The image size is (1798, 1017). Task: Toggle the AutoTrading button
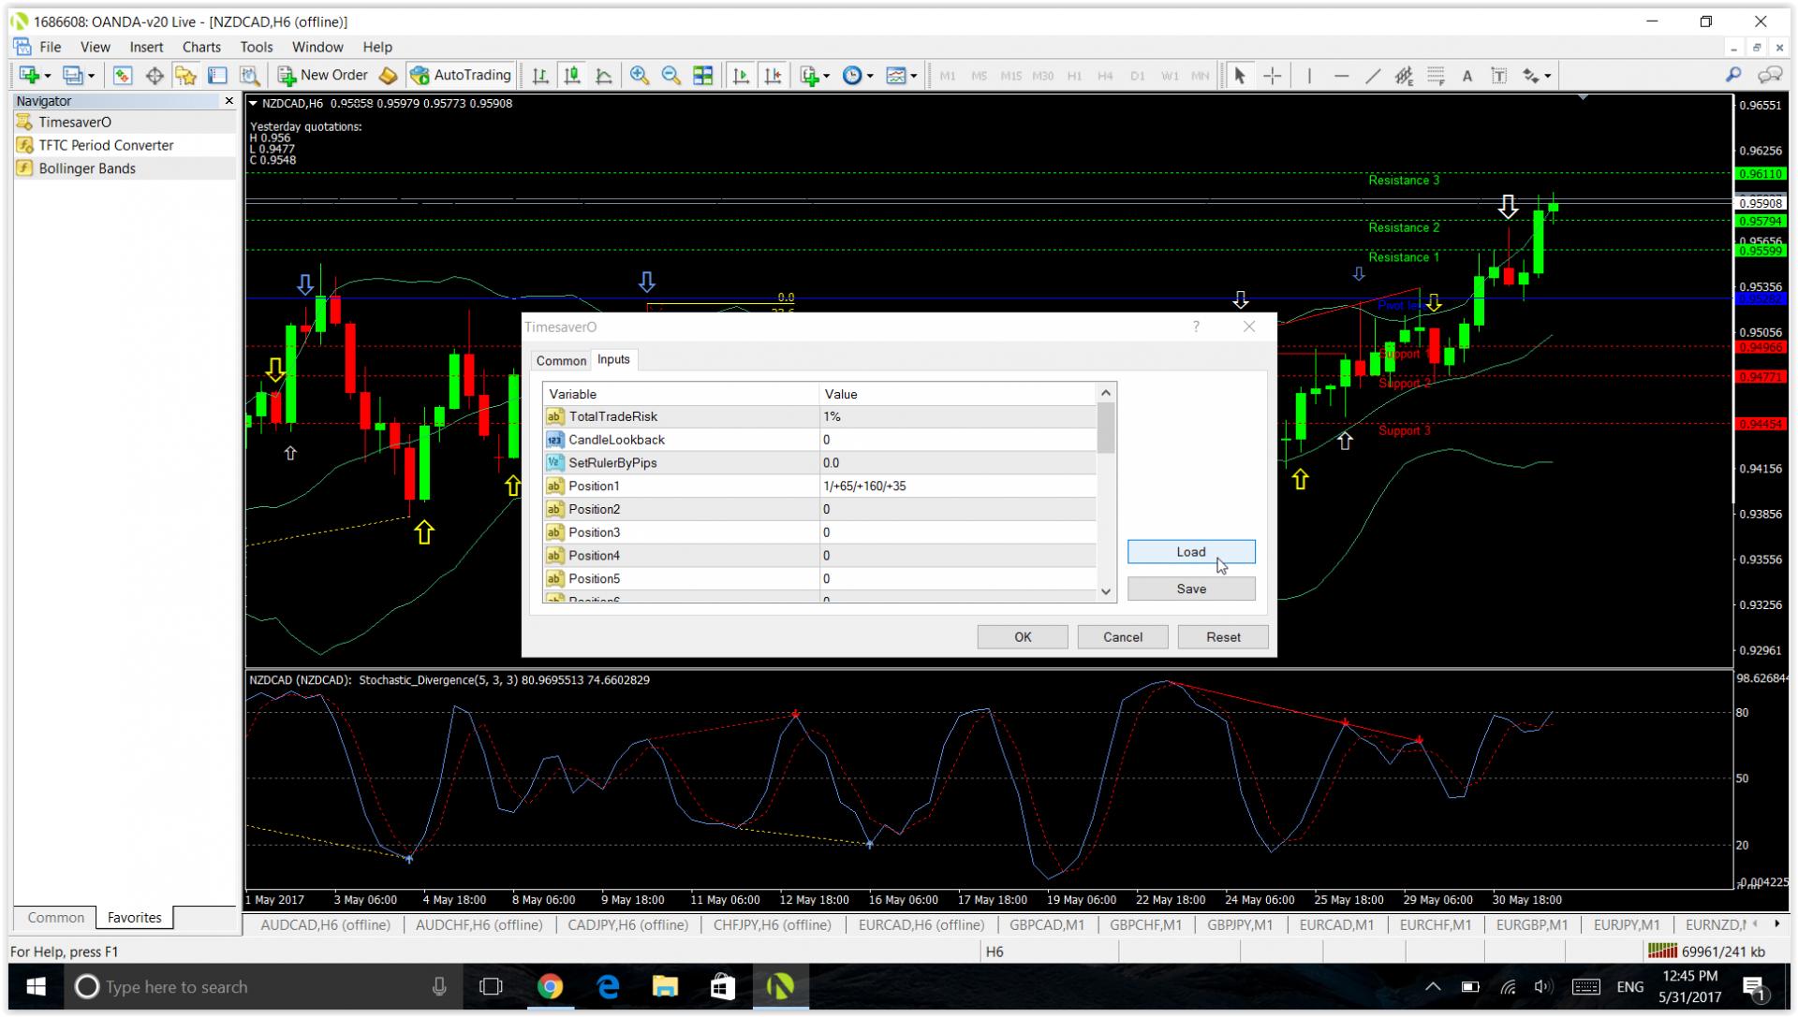pyautogui.click(x=461, y=76)
